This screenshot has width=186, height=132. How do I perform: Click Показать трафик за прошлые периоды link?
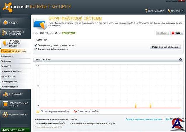point(144,119)
